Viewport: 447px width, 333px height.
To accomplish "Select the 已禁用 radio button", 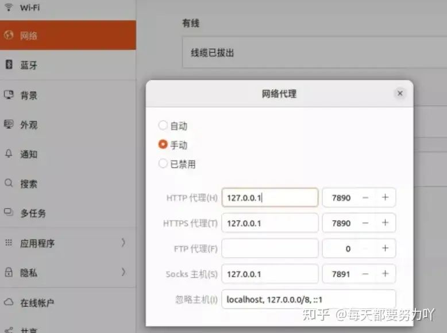I will (163, 163).
